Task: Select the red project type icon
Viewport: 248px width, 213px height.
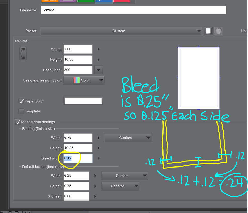Action: [122, 1]
